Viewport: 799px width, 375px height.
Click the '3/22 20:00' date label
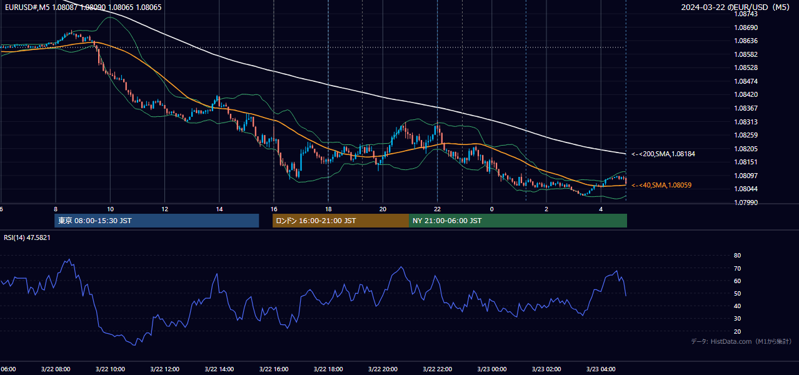pos(383,369)
